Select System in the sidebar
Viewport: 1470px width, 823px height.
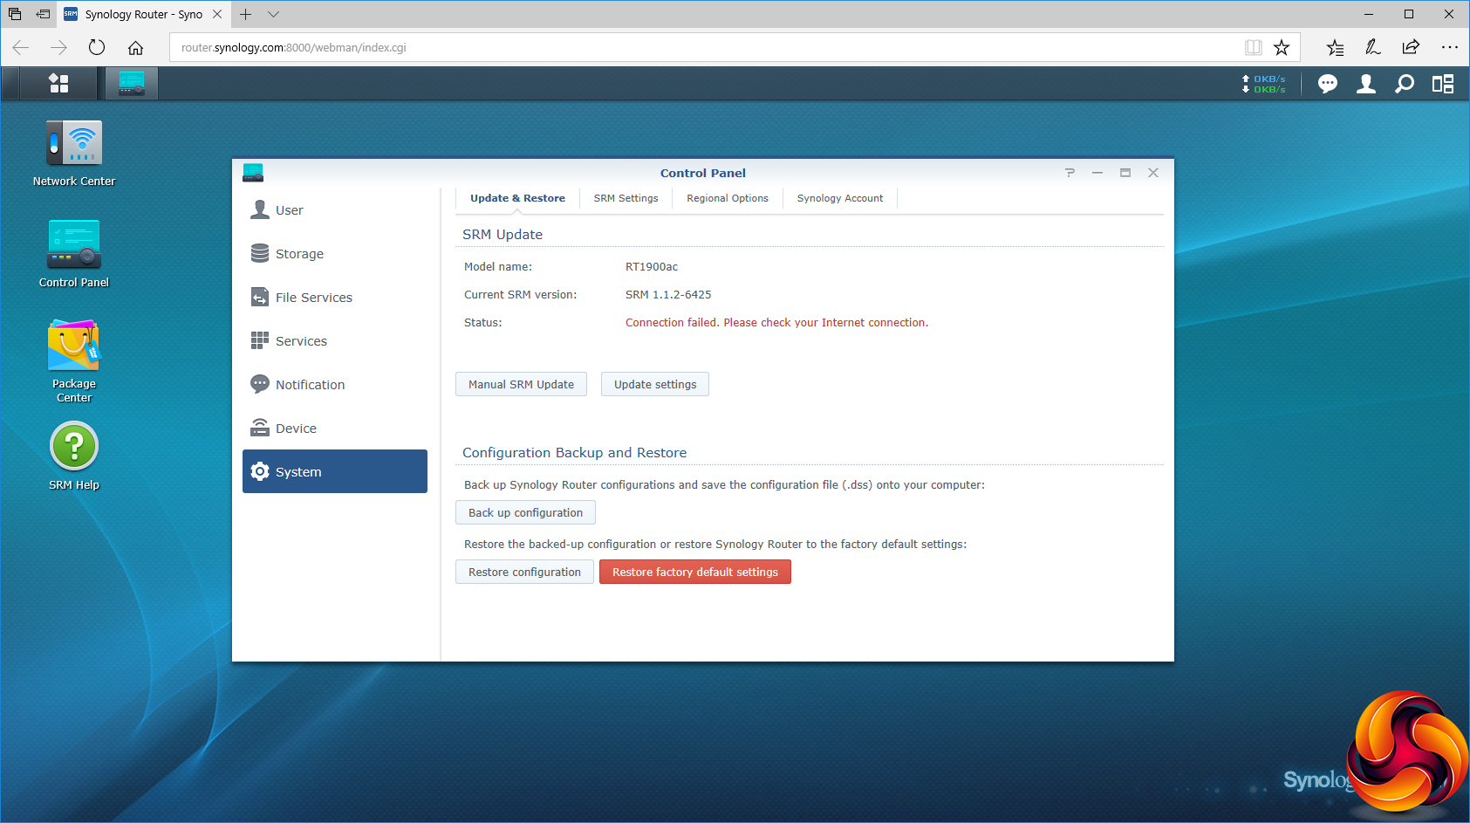pyautogui.click(x=335, y=471)
